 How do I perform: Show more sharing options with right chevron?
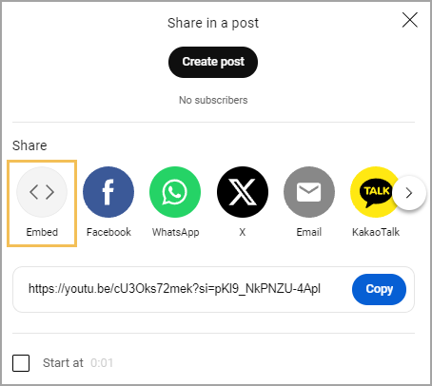409,193
